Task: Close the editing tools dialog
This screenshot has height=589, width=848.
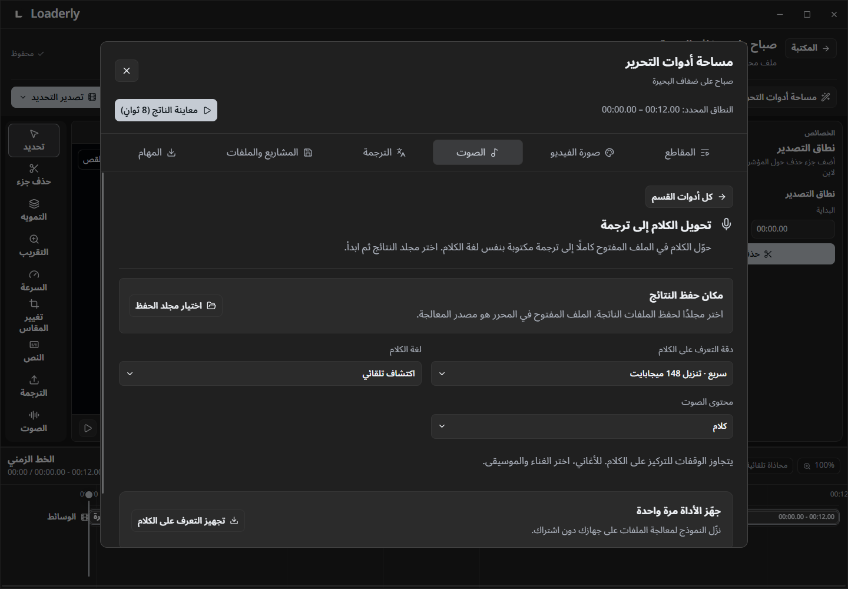Action: 127,71
